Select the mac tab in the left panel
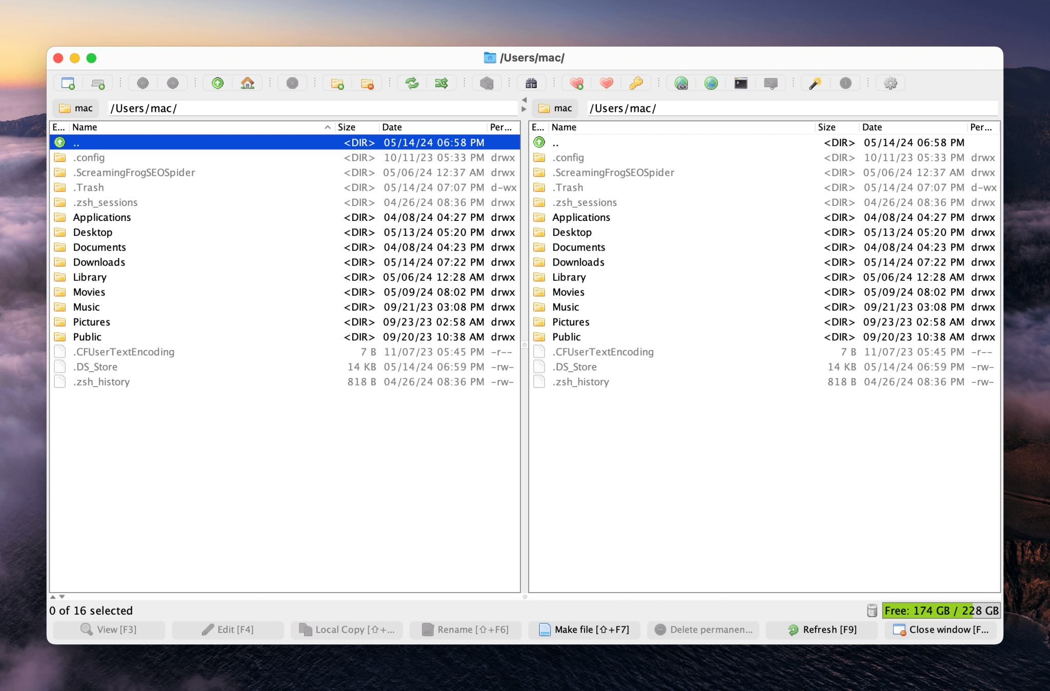 pos(75,108)
